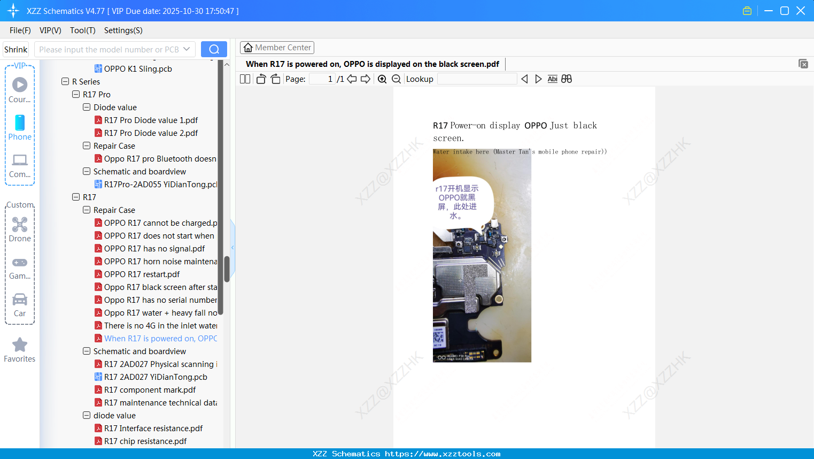814x459 pixels.
Task: Zoom in on the PDF
Action: (382, 79)
